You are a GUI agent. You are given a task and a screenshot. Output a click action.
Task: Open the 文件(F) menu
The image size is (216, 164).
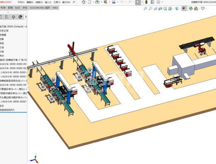[21, 2]
